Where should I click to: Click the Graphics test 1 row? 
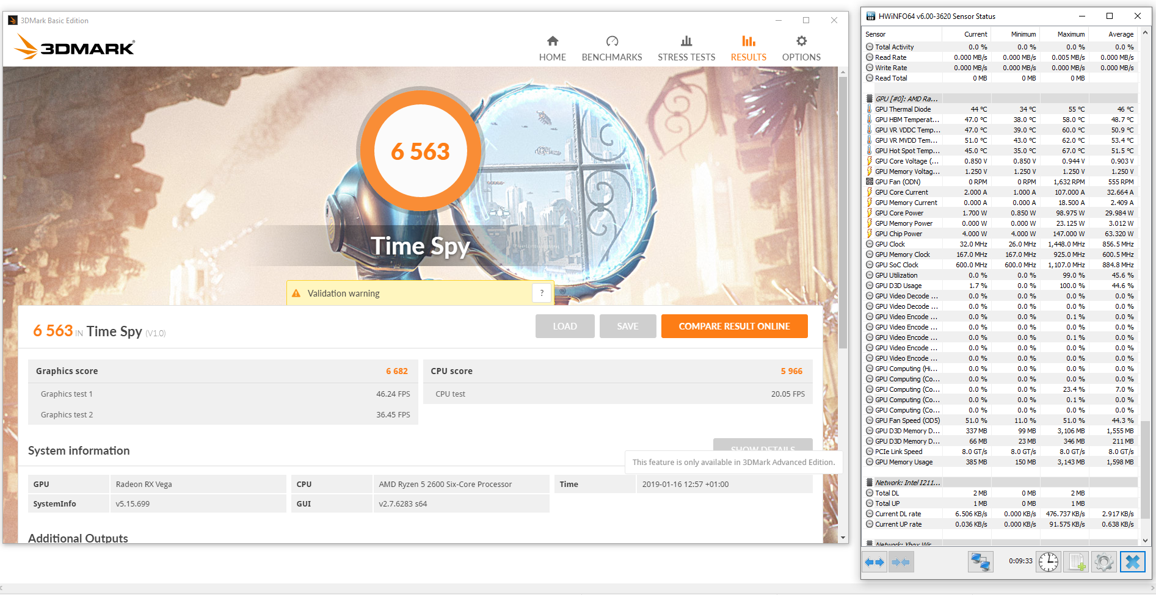click(x=224, y=394)
